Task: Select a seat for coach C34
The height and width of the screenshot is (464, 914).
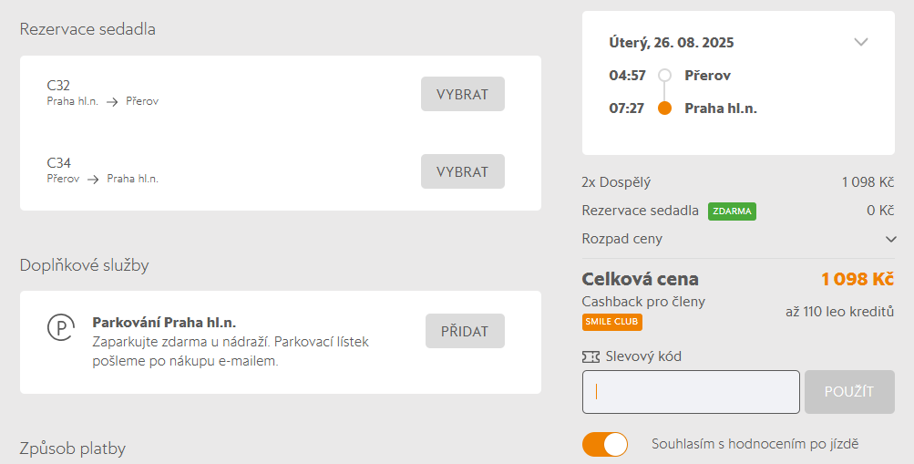Action: tap(462, 171)
